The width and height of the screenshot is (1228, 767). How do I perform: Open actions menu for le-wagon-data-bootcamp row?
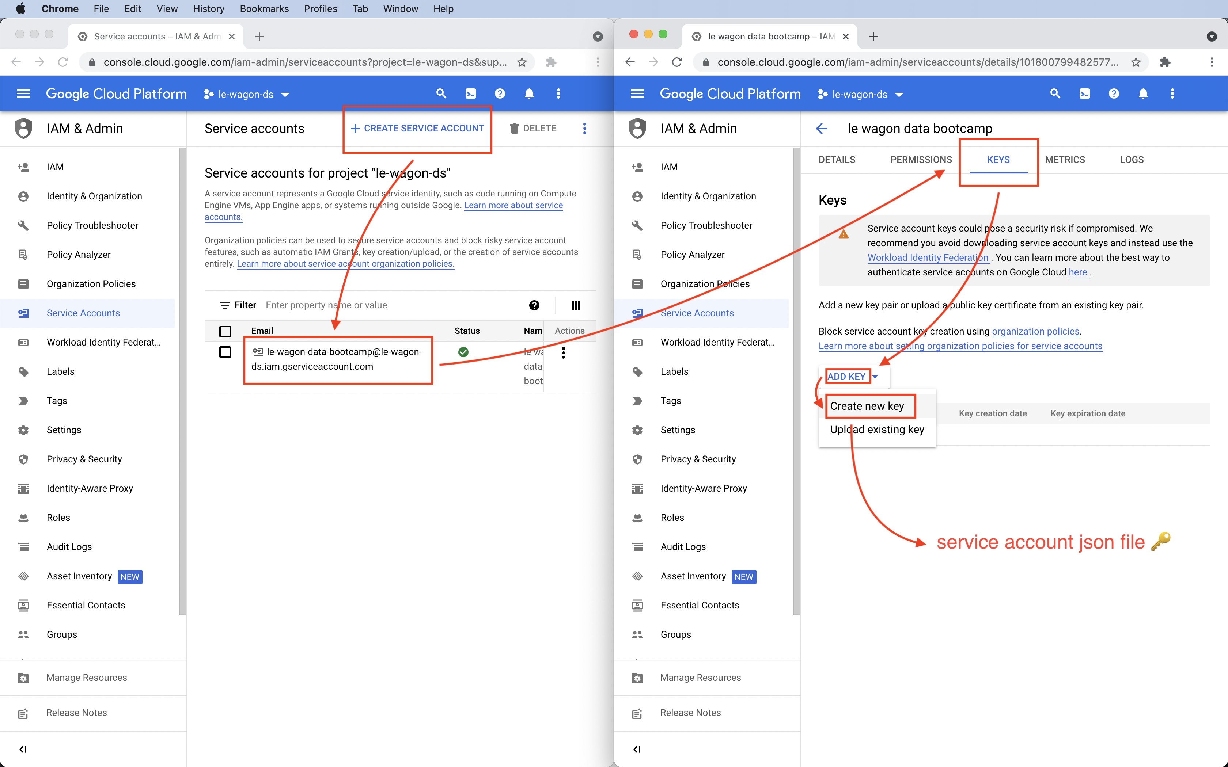pos(563,352)
